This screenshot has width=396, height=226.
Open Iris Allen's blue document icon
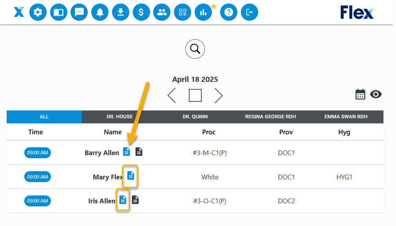[x=123, y=200]
